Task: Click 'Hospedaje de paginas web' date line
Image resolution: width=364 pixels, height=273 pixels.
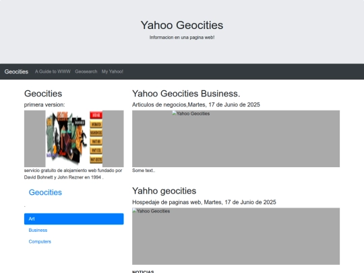Action: pos(204,202)
